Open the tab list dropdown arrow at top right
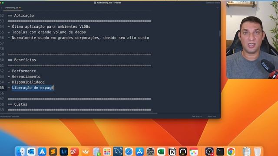278x156 pixels. 217,8
